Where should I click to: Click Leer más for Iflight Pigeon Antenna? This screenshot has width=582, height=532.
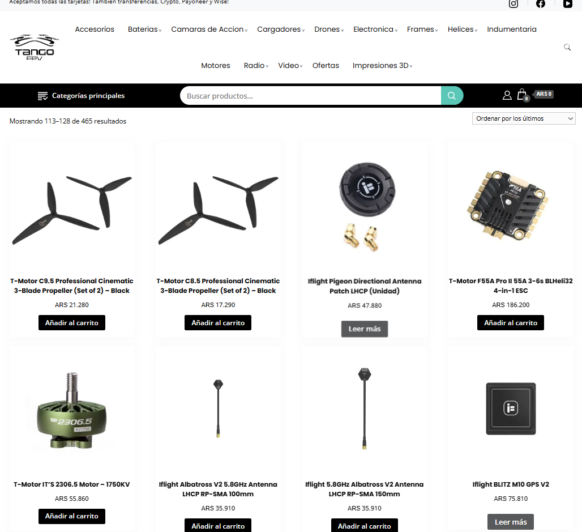tap(365, 329)
